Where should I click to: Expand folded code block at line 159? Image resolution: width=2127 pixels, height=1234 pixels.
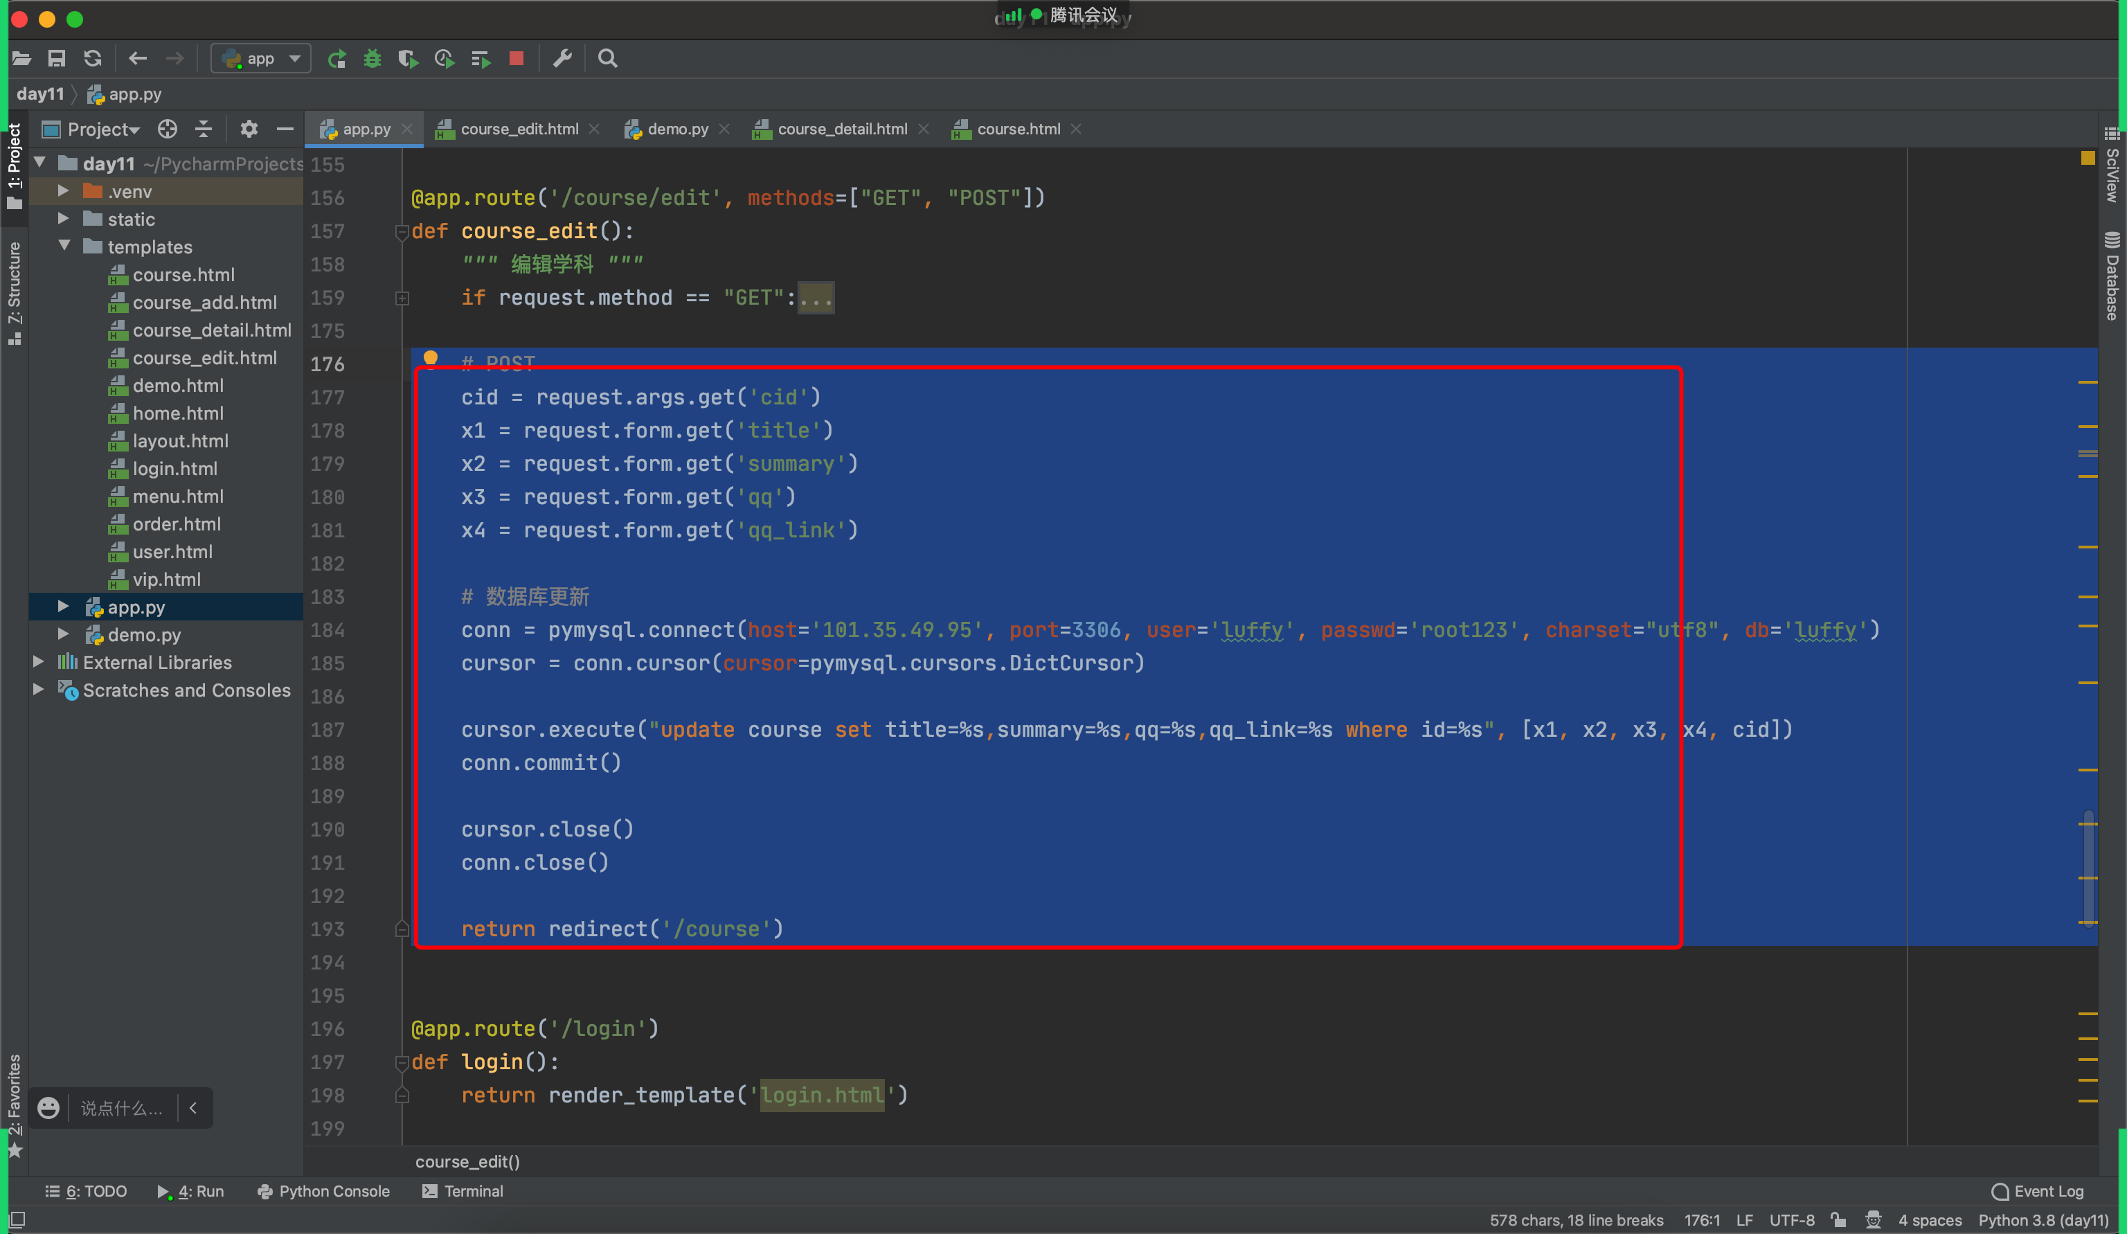tap(402, 298)
